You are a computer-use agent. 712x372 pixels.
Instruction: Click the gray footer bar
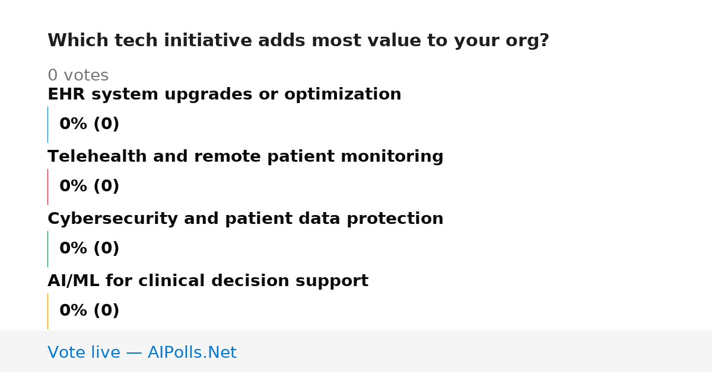[x=356, y=351]
